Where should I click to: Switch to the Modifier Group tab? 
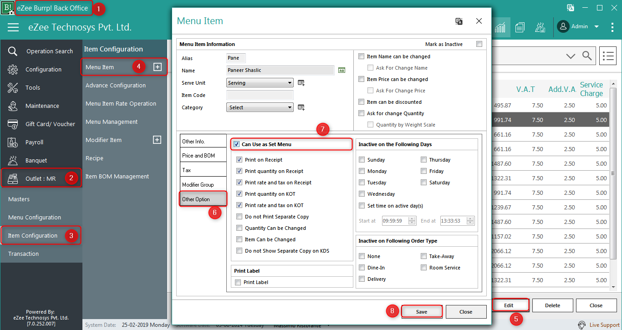204,184
